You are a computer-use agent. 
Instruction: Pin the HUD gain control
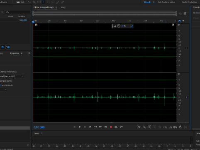(x=132, y=26)
